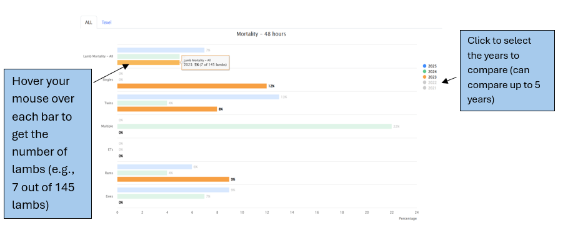Click the orange Twins 8% bar
Image resolution: width=583 pixels, height=230 pixels.
click(167, 109)
